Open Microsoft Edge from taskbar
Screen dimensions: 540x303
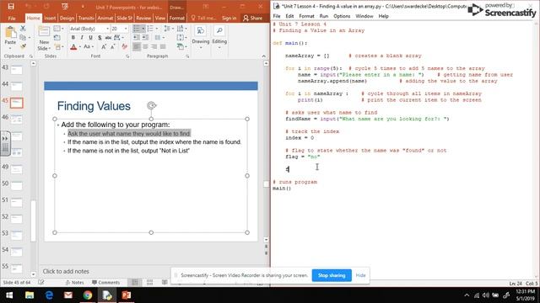[49, 295]
